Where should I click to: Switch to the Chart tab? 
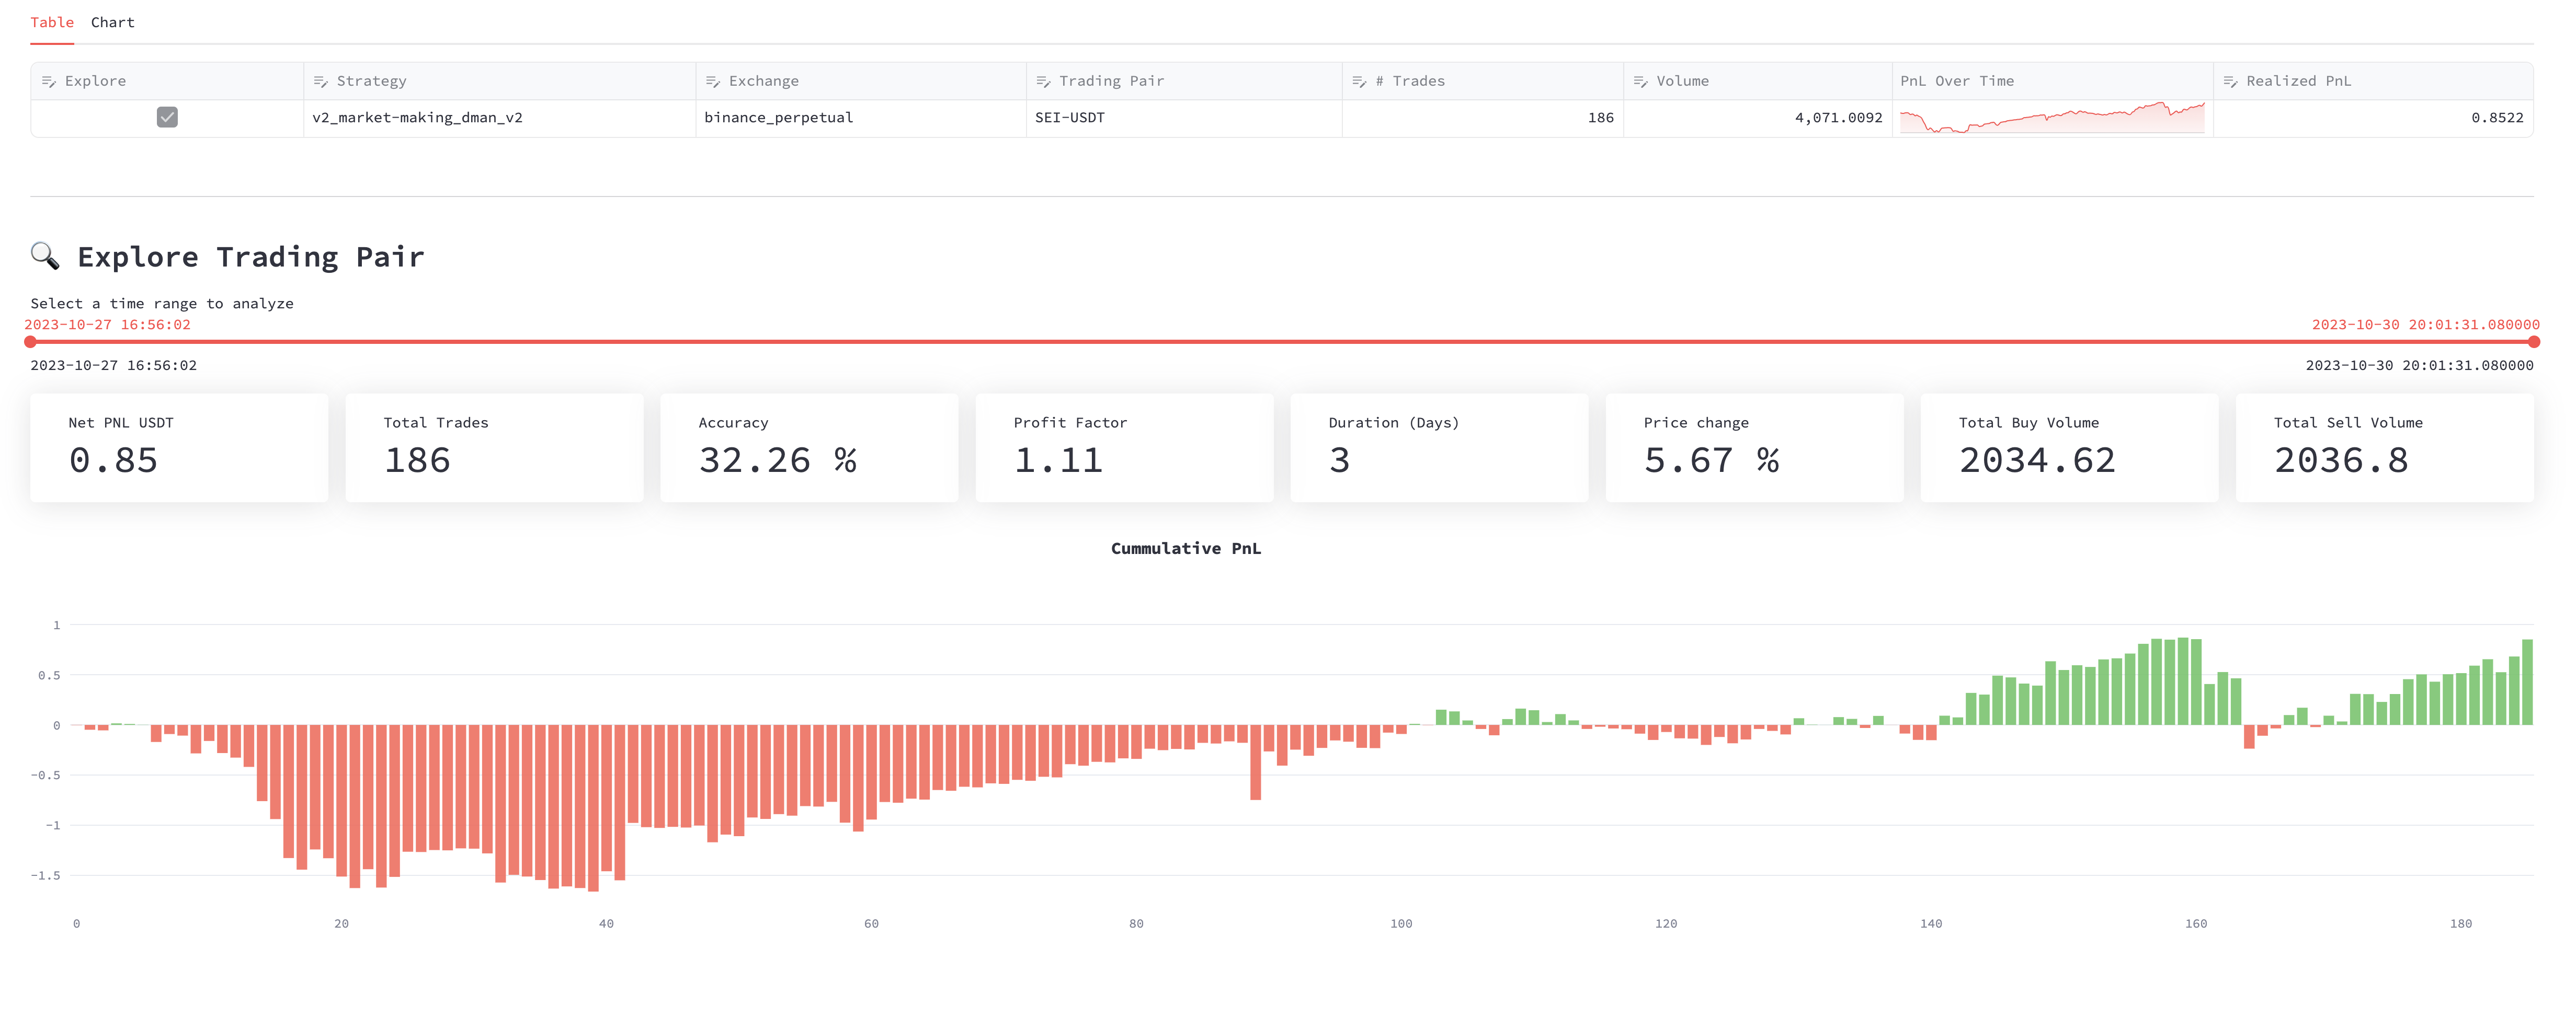click(112, 22)
